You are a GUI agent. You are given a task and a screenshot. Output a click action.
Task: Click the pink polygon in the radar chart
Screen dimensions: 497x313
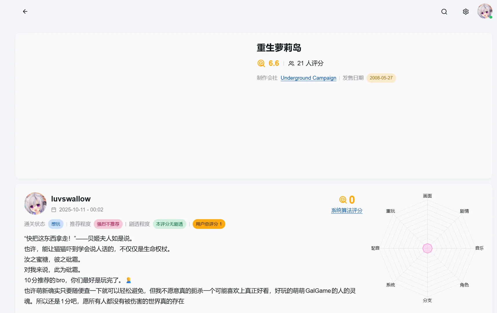point(427,248)
